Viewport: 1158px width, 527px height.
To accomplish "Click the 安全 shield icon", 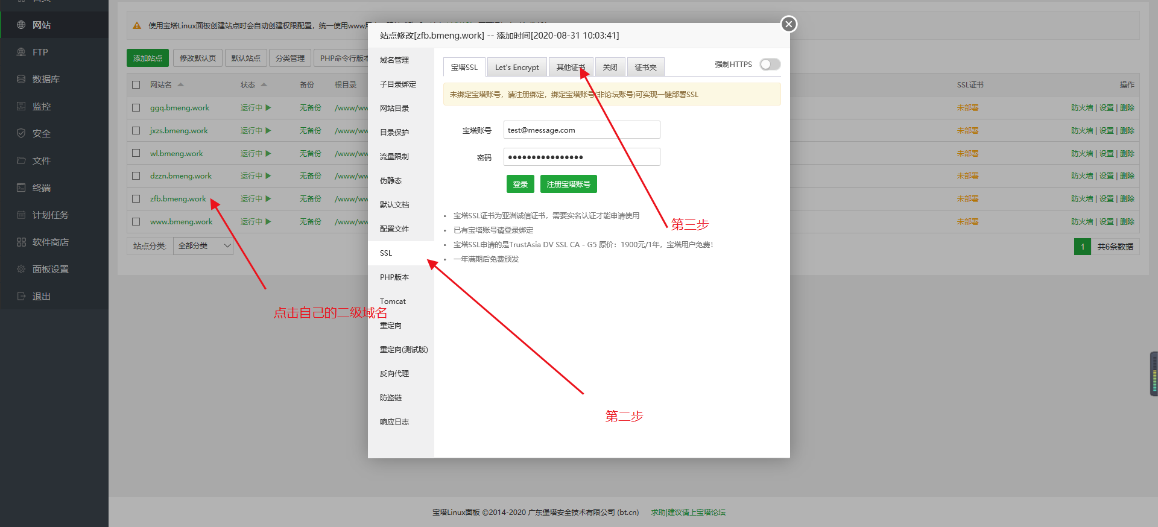I will click(21, 133).
